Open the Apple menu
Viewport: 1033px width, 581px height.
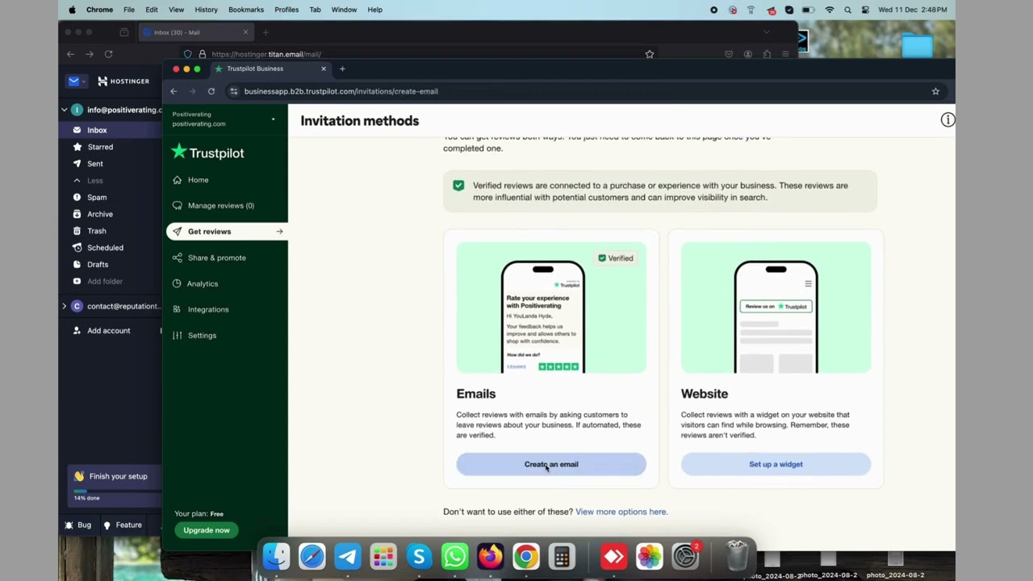[73, 10]
